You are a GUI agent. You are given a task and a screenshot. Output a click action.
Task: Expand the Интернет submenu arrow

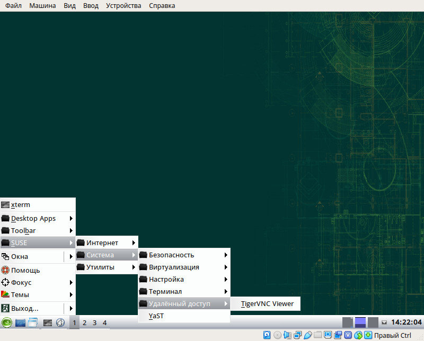click(134, 243)
